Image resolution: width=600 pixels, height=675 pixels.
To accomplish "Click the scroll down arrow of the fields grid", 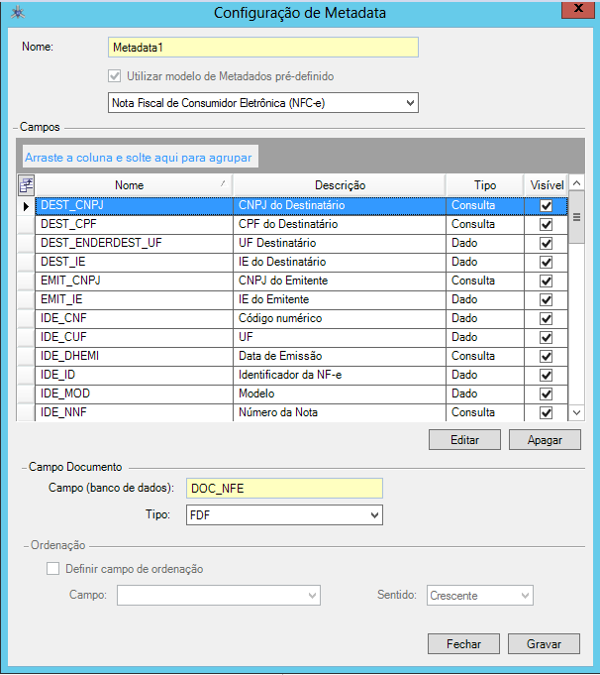I will coord(576,412).
